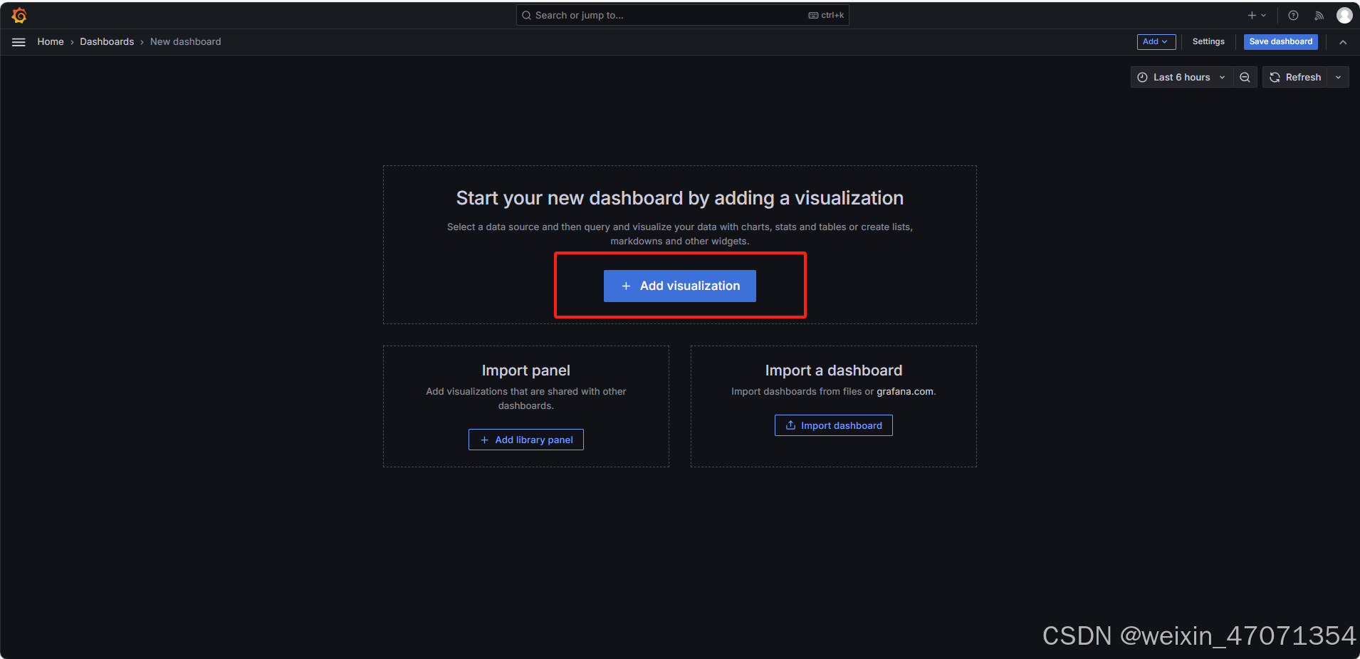Open the latest news feed icon

point(1319,15)
